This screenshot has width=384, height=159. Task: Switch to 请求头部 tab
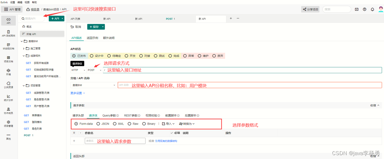(78, 115)
